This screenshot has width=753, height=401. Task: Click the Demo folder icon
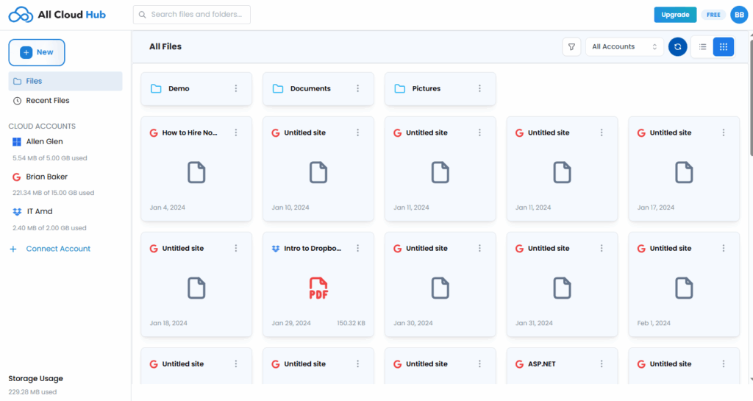click(x=156, y=88)
